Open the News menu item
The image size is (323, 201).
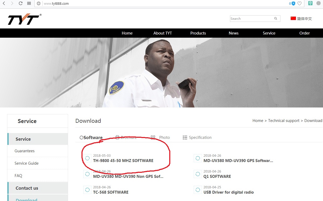pyautogui.click(x=234, y=33)
